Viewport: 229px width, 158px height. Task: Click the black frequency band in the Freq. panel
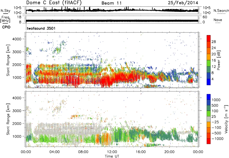pos(112,21)
